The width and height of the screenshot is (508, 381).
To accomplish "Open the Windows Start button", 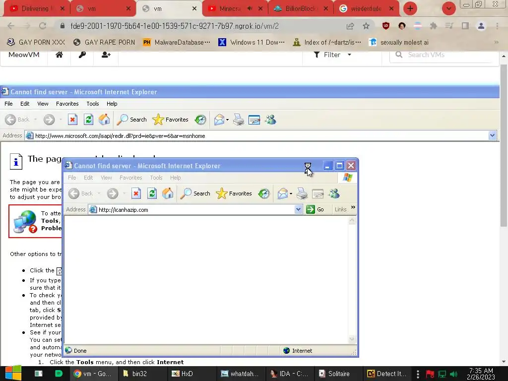I will pyautogui.click(x=13, y=374).
